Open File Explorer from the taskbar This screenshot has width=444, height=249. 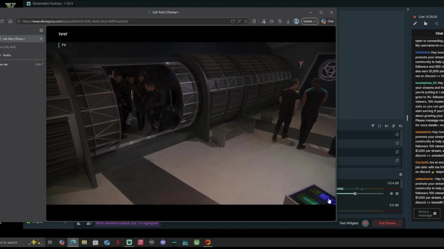(84, 242)
